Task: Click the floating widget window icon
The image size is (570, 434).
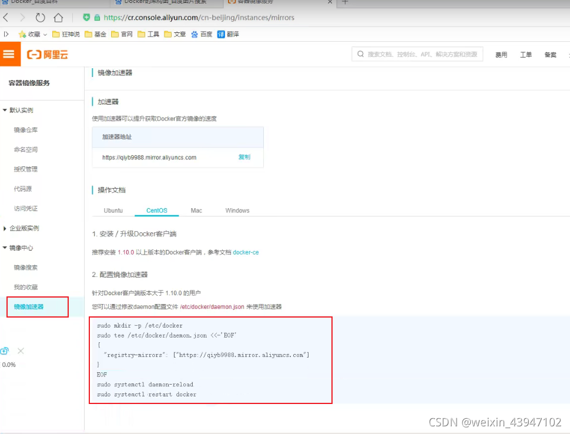Action: click(x=4, y=350)
